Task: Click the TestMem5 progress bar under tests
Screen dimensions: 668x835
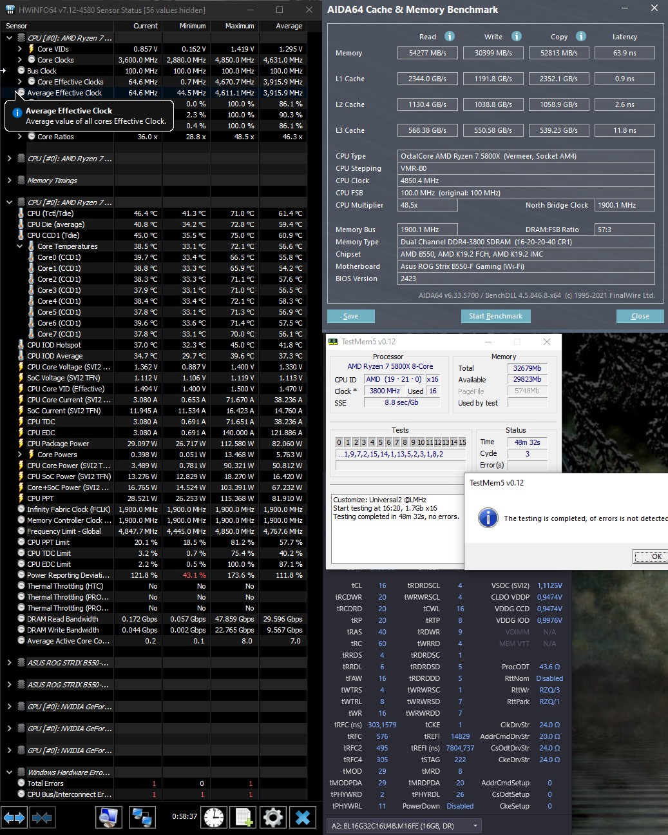Action: pyautogui.click(x=401, y=466)
